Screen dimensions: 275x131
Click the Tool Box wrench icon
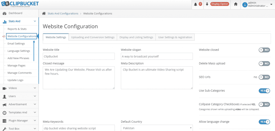pos(5,129)
